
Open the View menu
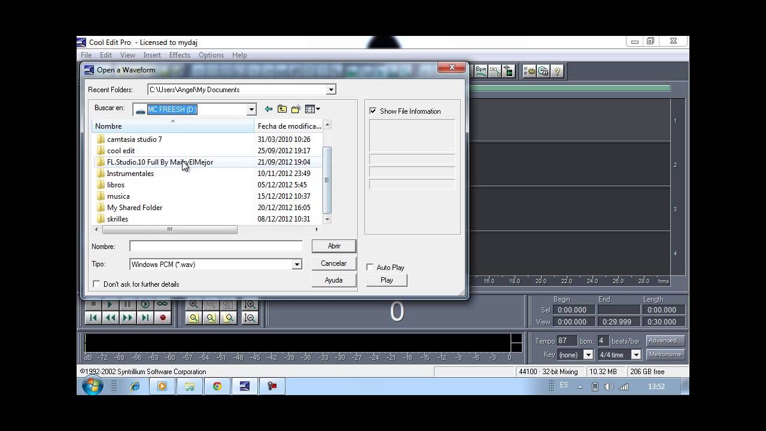(127, 55)
